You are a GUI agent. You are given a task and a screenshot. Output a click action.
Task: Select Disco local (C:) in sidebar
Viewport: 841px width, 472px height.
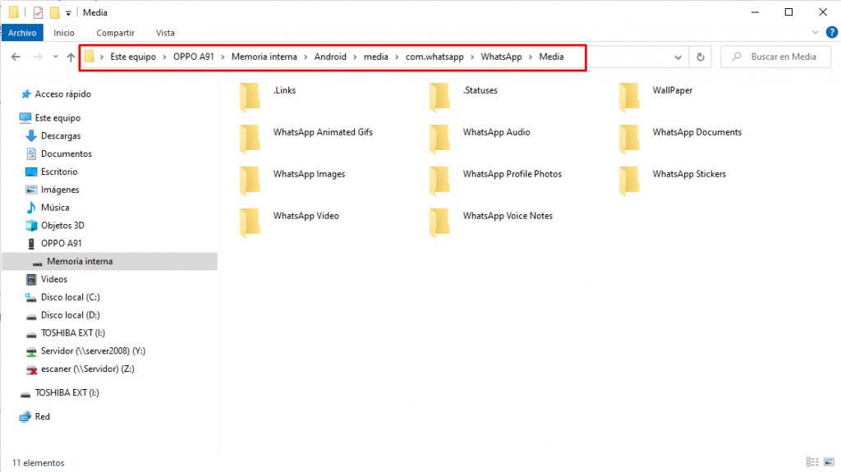pos(70,297)
